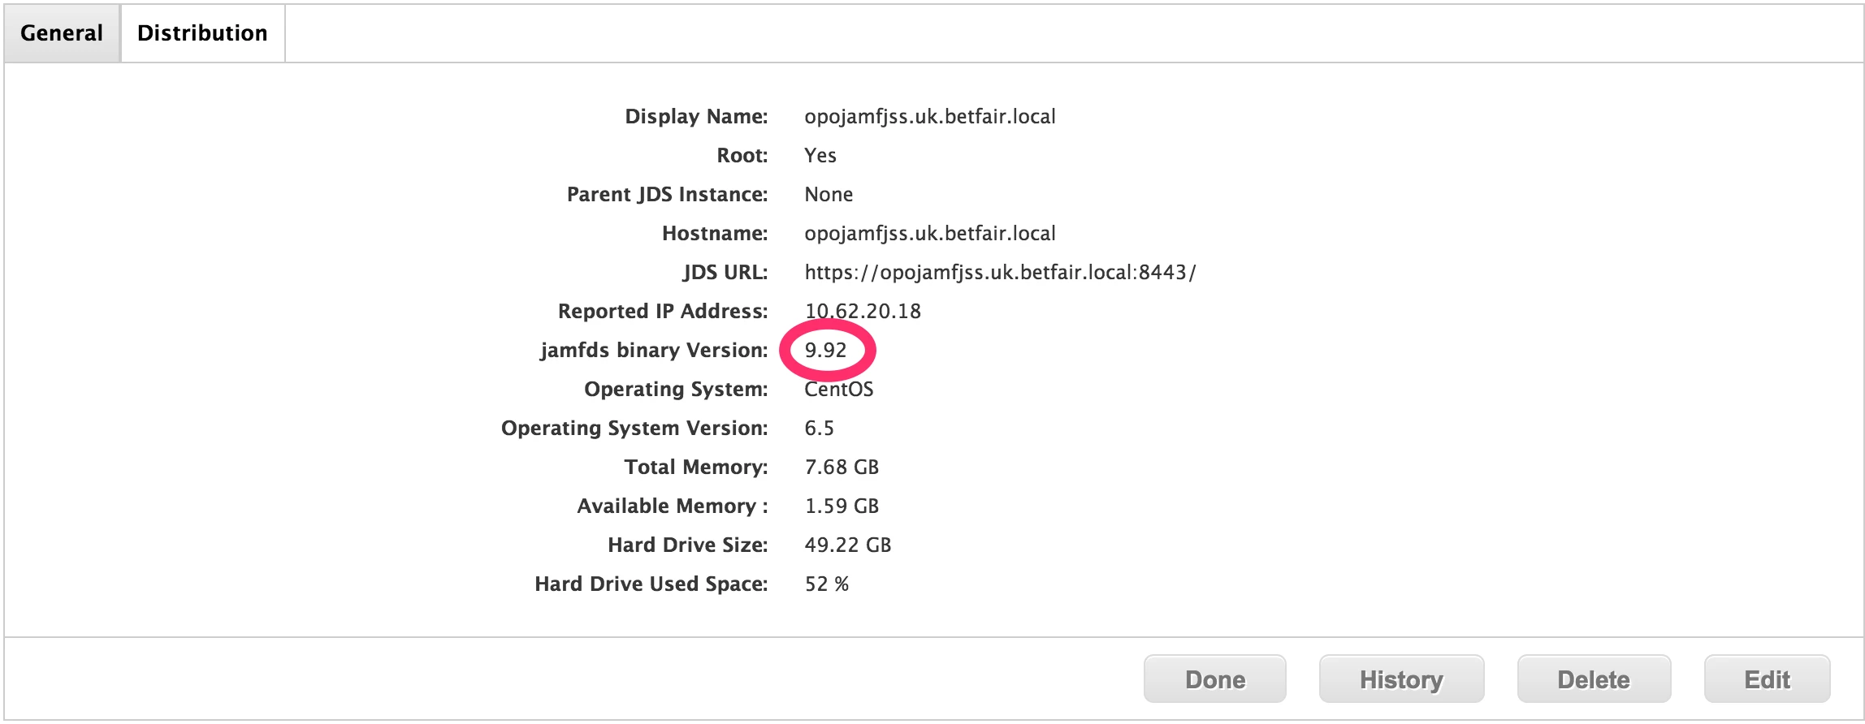This screenshot has height=724, width=1865.
Task: Click the Hard Drive Size value 49.22 GB
Action: tap(848, 545)
